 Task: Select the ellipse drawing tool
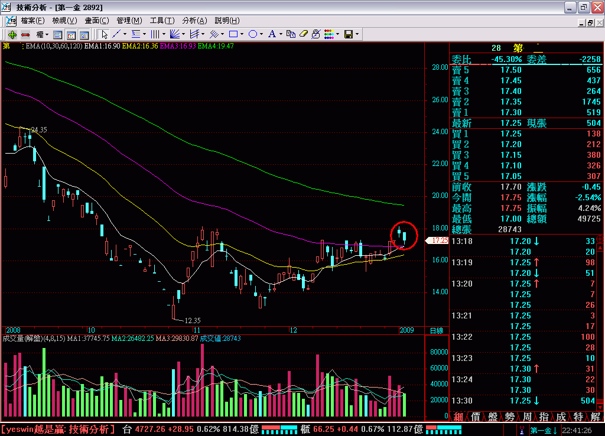pos(253,34)
